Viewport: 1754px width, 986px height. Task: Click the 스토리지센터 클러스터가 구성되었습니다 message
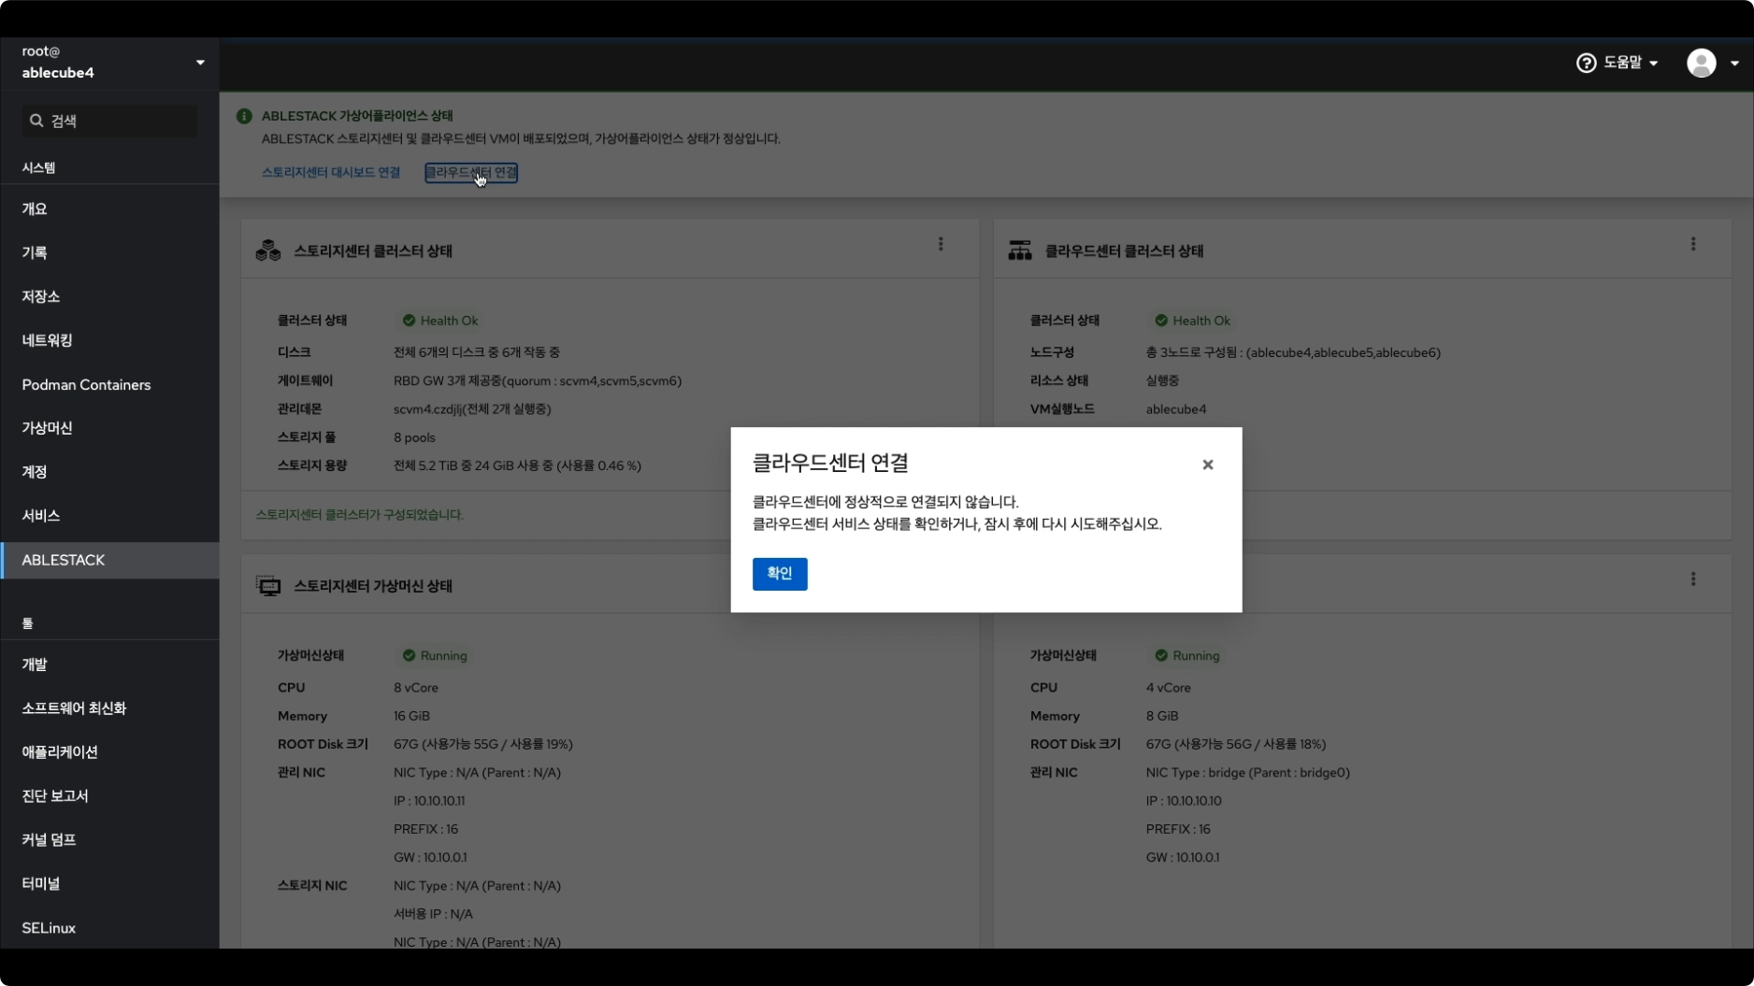tap(359, 514)
